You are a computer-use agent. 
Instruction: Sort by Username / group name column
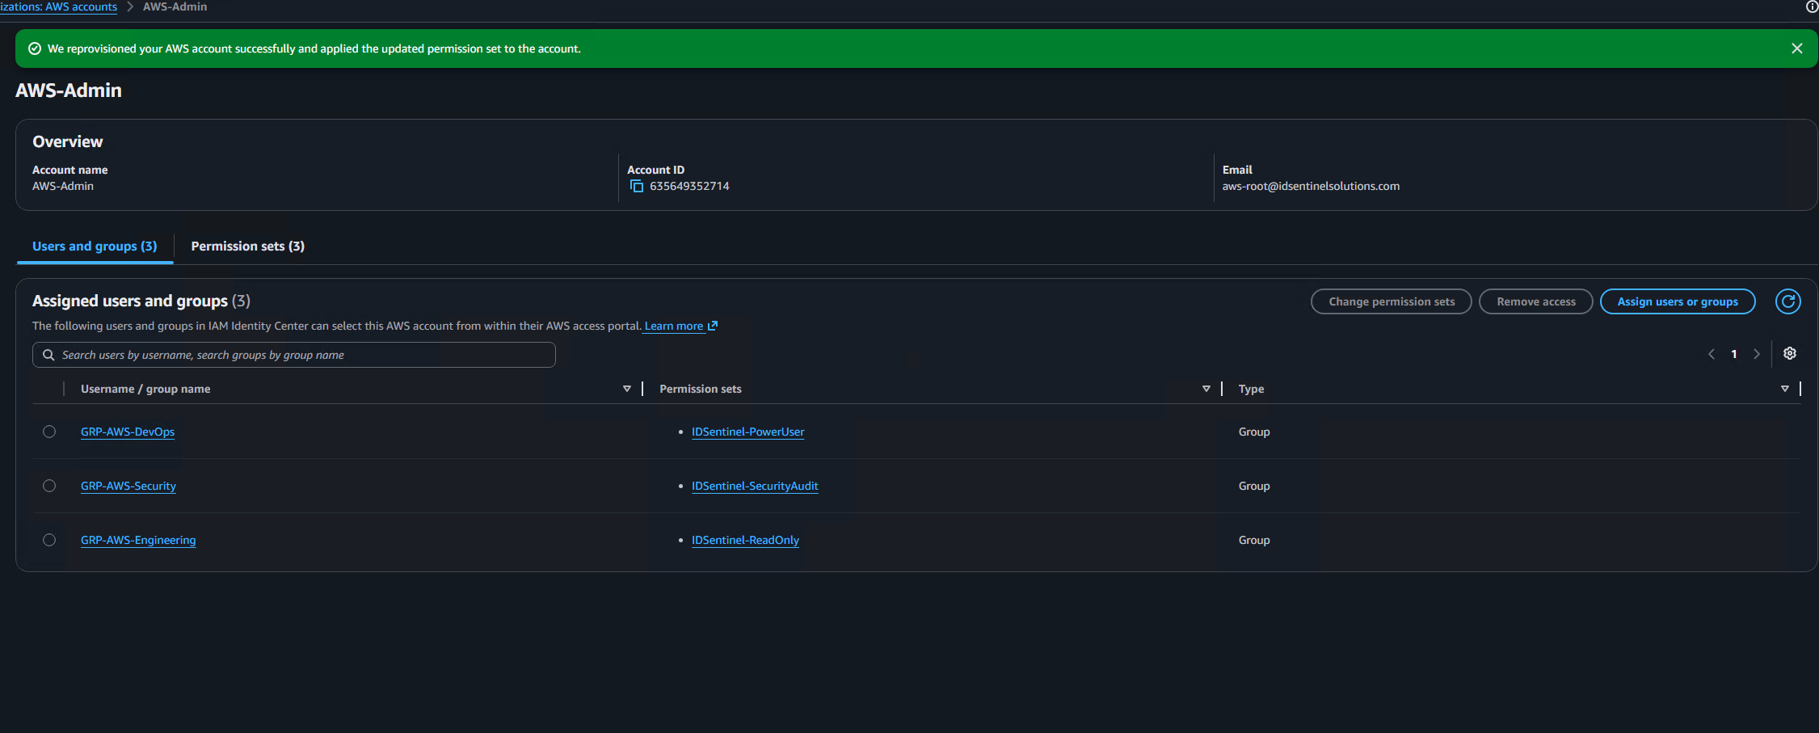pos(626,389)
